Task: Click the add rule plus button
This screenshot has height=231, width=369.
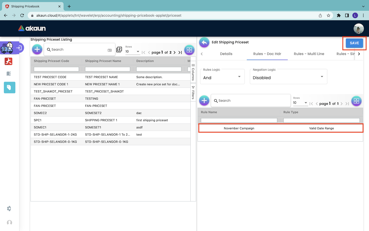Action: [204, 101]
